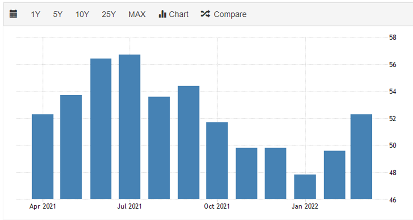The image size is (413, 220).
Task: Click the Jan 2022 axis label
Action: pyautogui.click(x=305, y=206)
